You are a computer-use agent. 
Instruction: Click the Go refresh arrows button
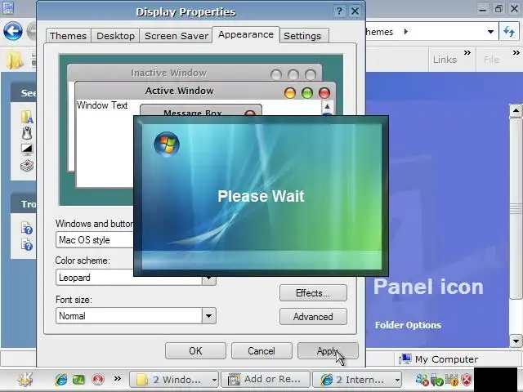(x=509, y=32)
